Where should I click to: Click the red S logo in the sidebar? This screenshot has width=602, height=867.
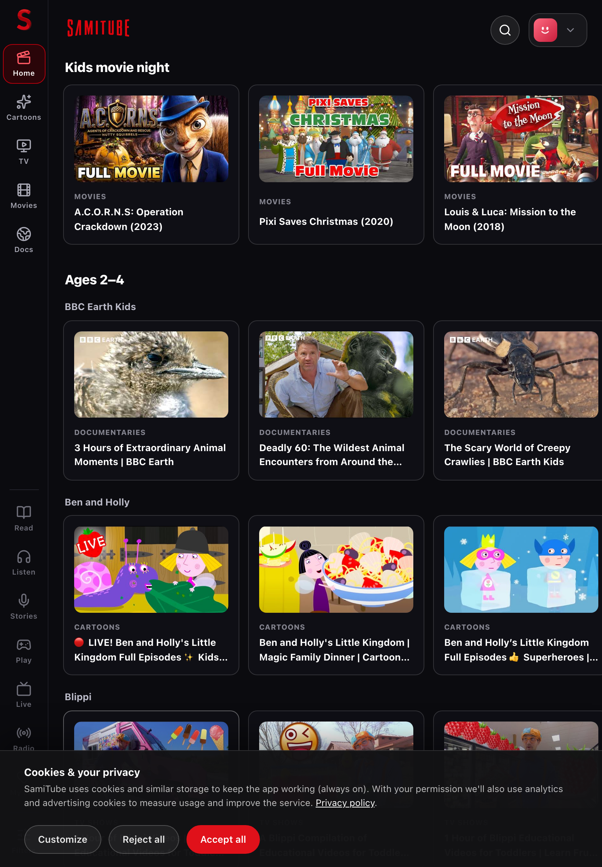[x=24, y=19]
